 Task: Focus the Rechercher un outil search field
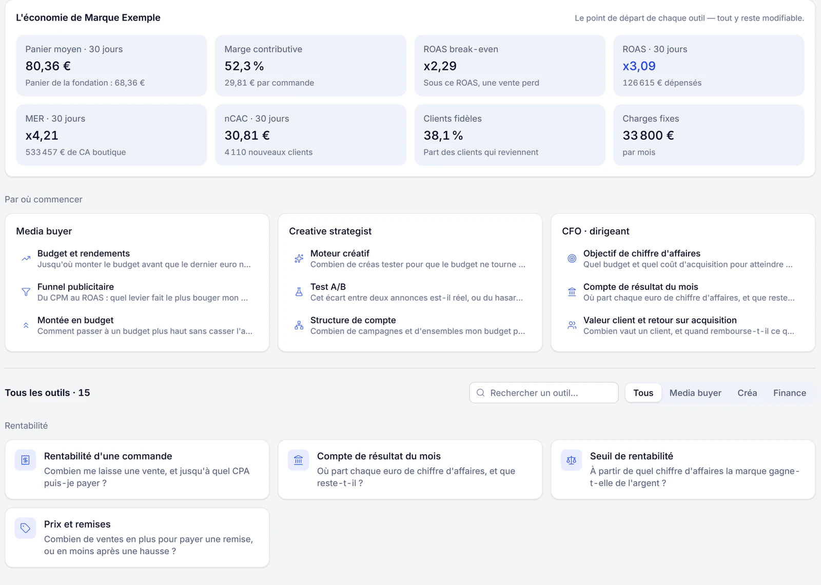(x=544, y=393)
